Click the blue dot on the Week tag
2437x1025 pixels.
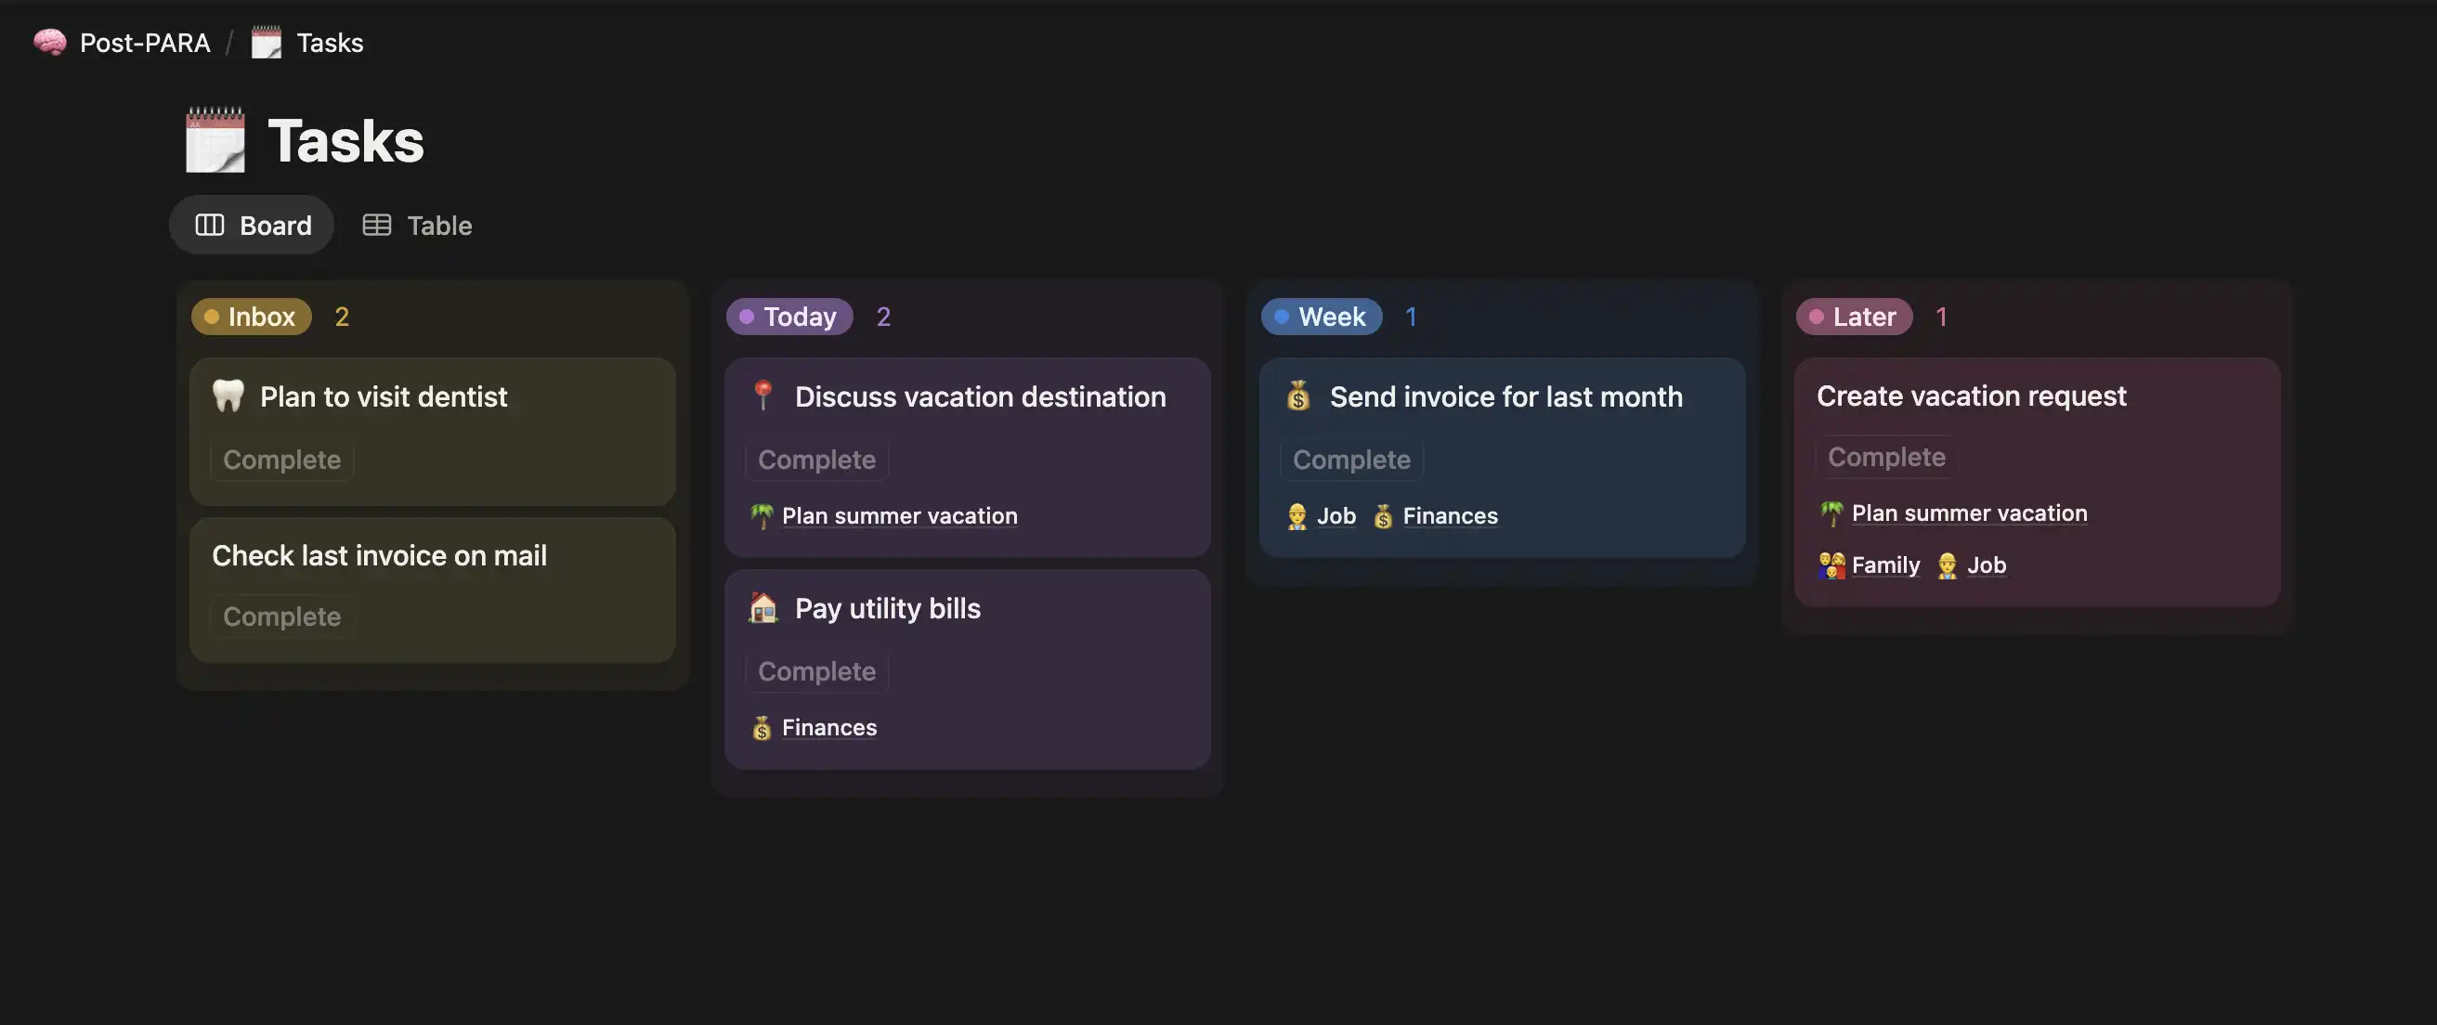1281,317
